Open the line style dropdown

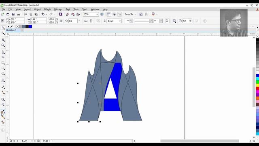point(151,21)
